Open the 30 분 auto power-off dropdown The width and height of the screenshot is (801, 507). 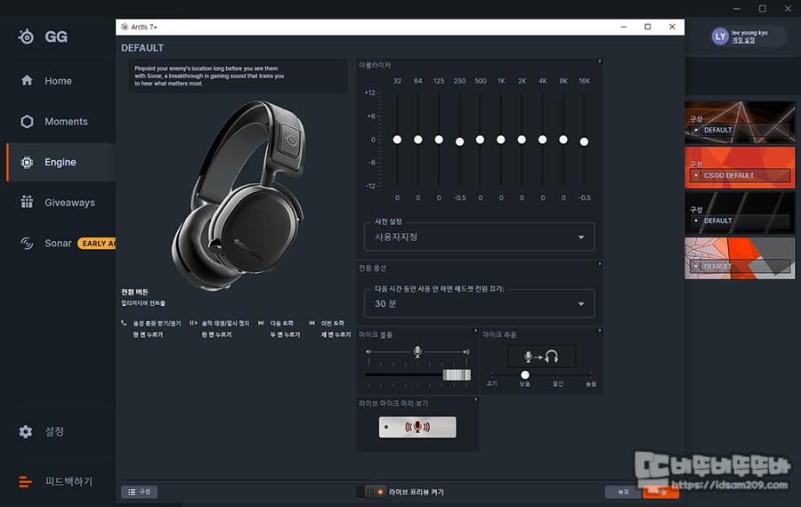[x=479, y=304]
